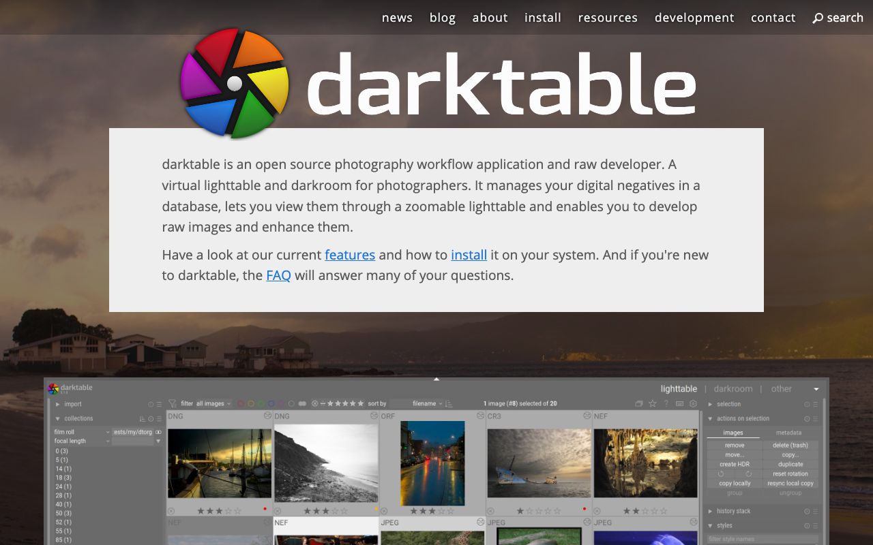Click the altered icon on the CR3 thumbnail
Image resolution: width=873 pixels, height=545 pixels.
click(x=587, y=416)
